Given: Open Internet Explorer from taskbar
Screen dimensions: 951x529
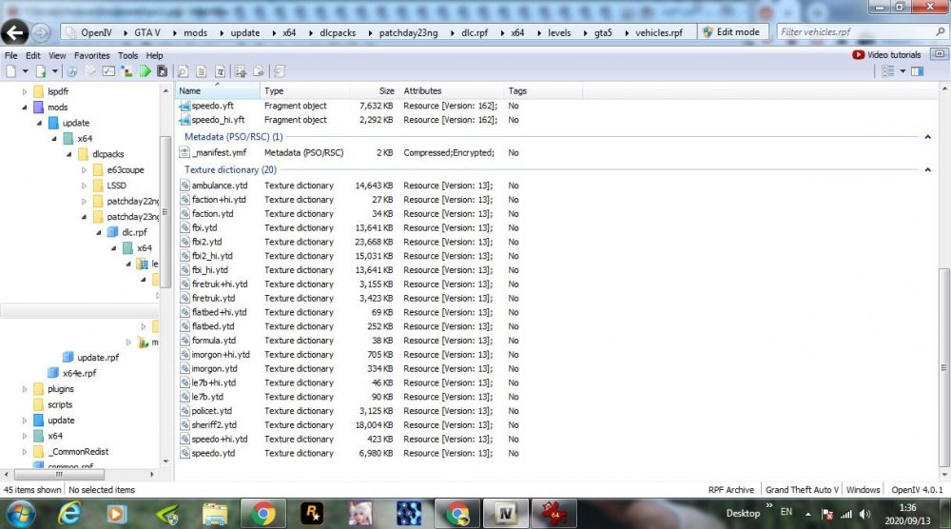Looking at the screenshot, I should tap(69, 514).
